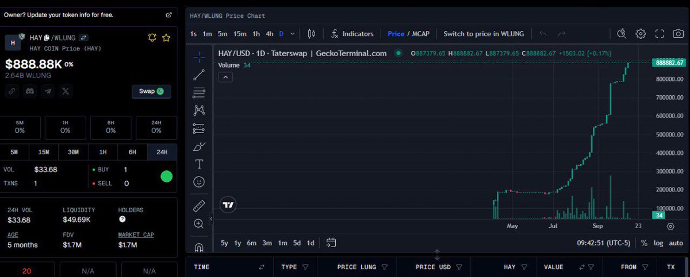Toggle auto scale on price axis
Image resolution: width=690 pixels, height=277 pixels.
[676, 243]
